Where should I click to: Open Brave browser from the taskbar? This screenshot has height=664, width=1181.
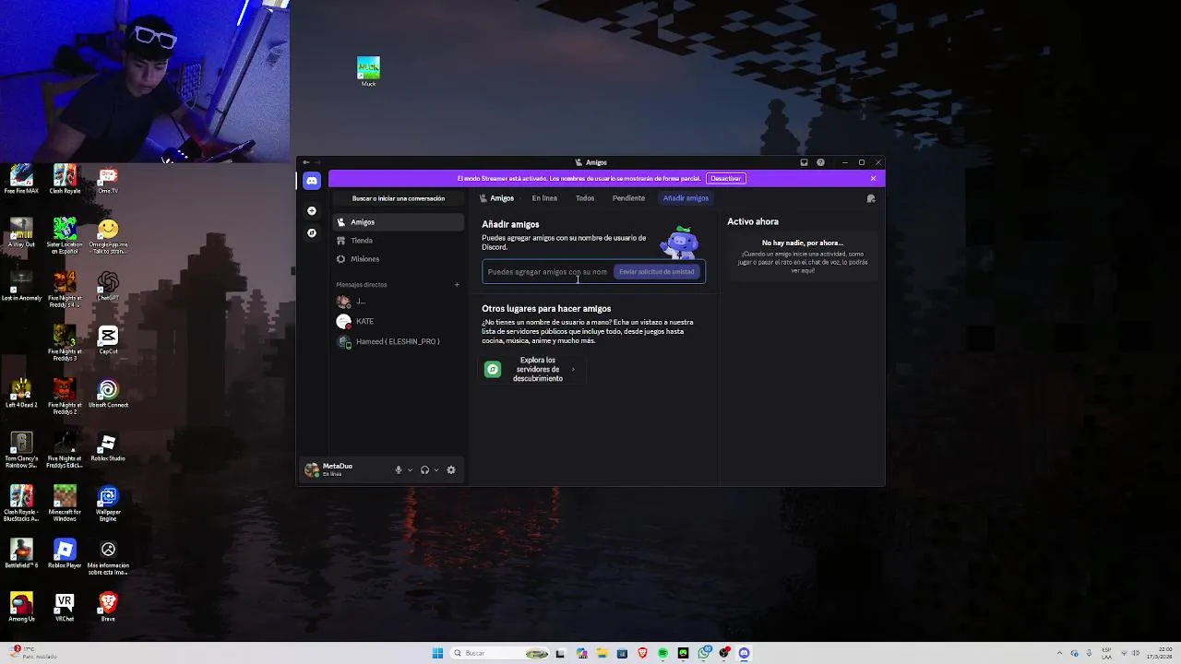coord(642,653)
